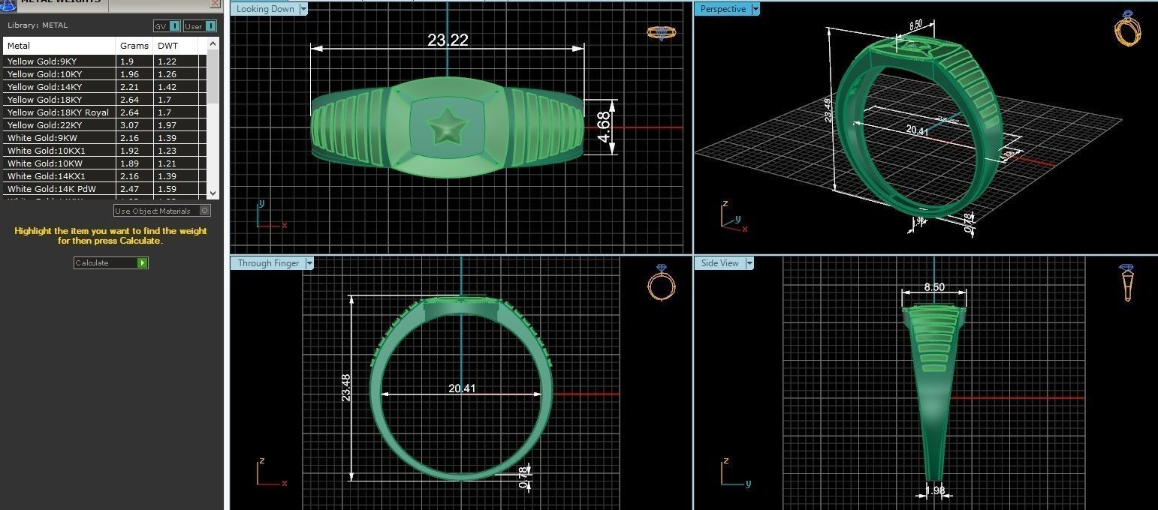Click the Through Finger viewport ring icon
Screen dimensions: 1158x510
[662, 282]
